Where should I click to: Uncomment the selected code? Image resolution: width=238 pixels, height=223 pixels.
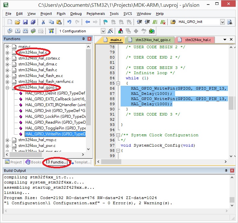click(163, 22)
